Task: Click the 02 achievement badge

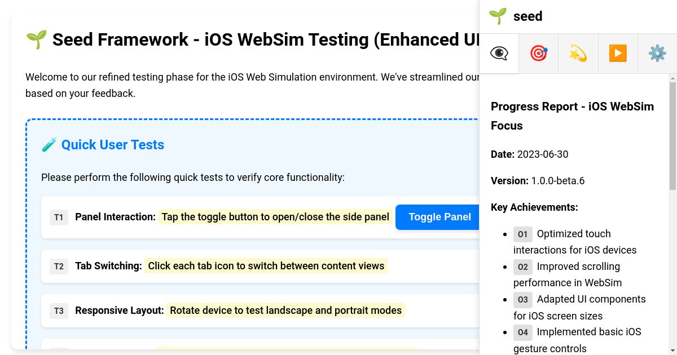Action: point(522,267)
